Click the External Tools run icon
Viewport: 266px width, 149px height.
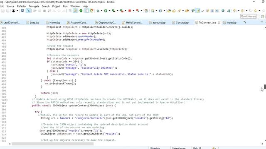(x=121, y=11)
